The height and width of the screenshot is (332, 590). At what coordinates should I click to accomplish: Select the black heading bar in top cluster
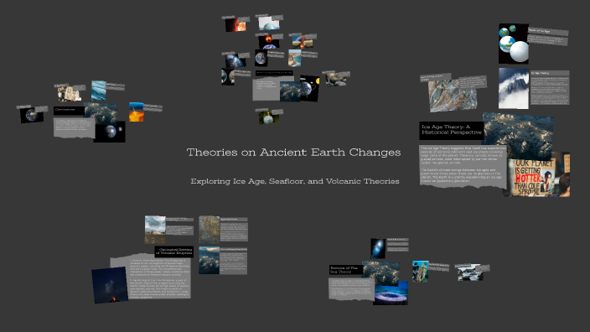click(x=274, y=73)
